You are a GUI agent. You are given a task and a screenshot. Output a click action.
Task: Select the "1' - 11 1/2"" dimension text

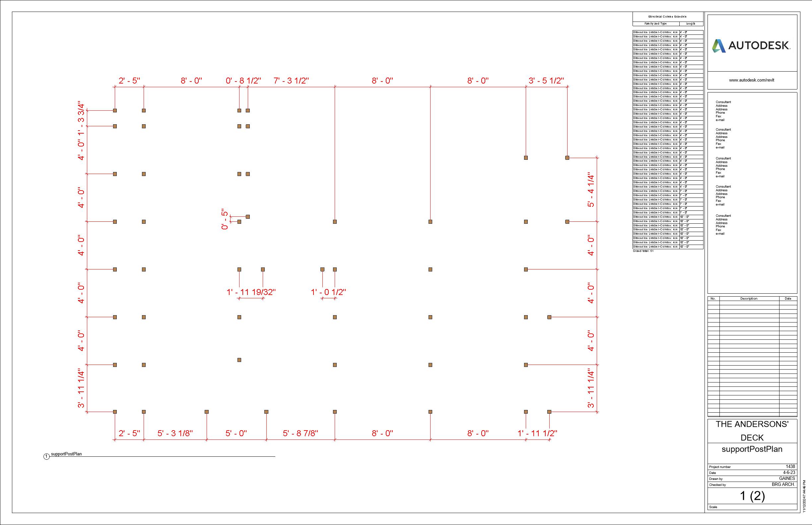pyautogui.click(x=537, y=433)
